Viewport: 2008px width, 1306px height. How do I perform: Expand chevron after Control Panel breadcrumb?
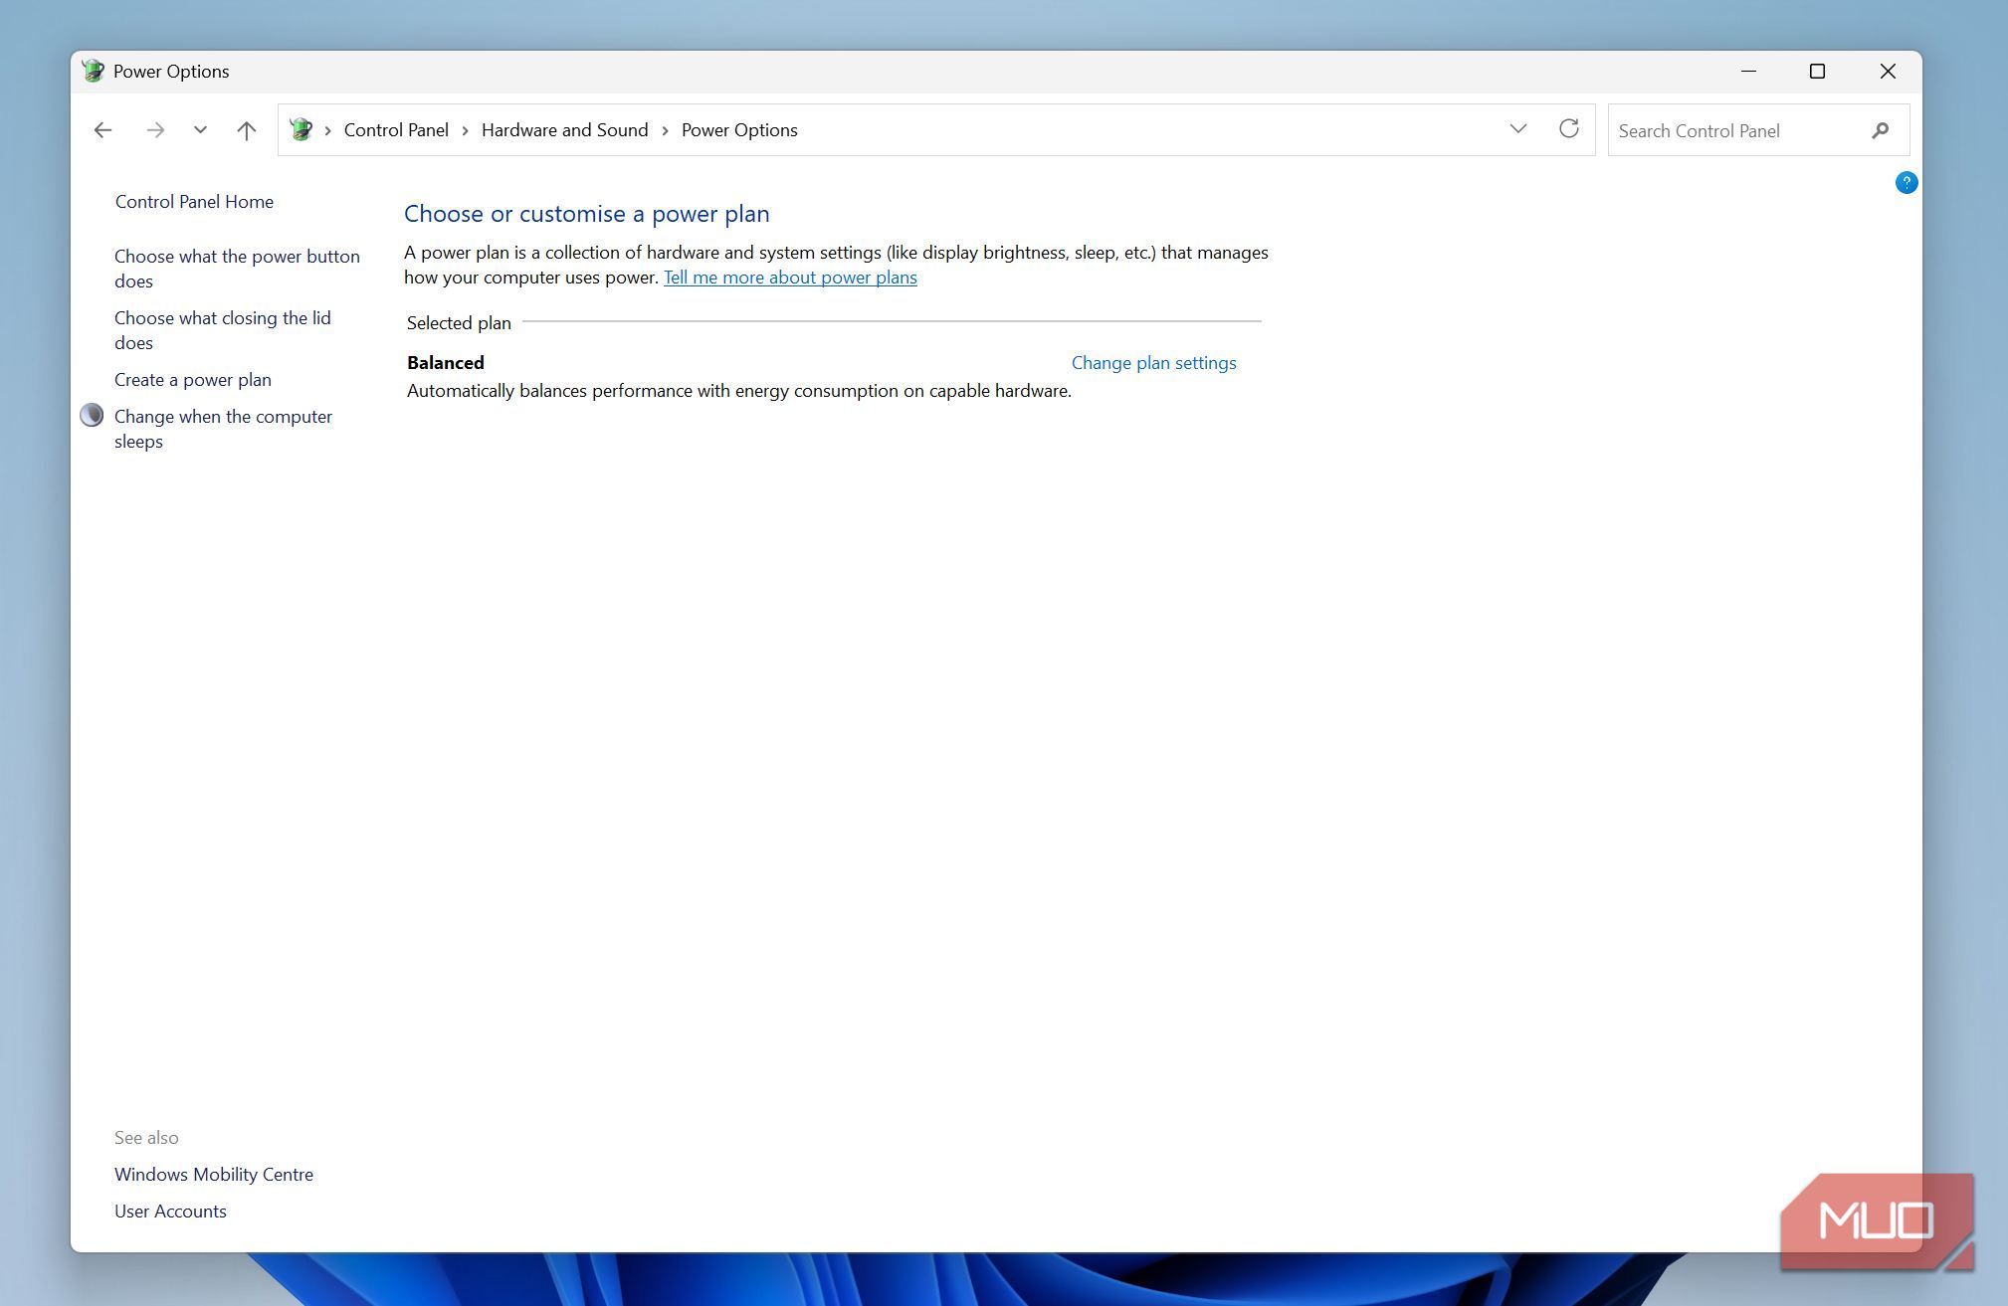pyautogui.click(x=465, y=130)
